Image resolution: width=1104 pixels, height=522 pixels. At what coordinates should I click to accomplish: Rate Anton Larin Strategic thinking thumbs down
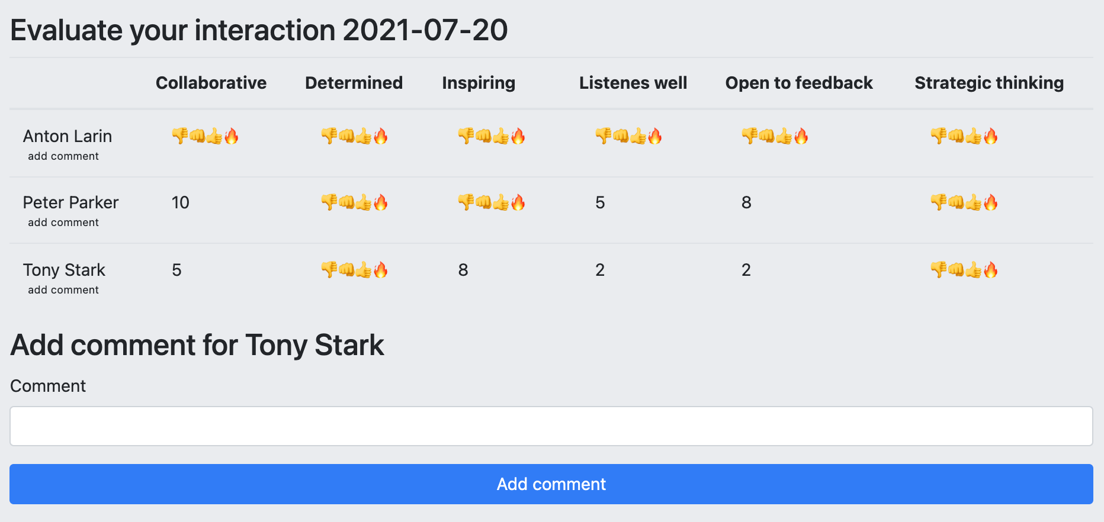coord(939,136)
